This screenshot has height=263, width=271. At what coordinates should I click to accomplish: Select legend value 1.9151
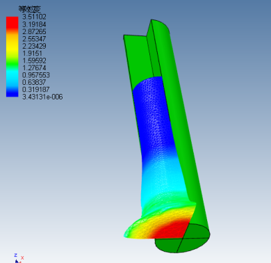32,53
